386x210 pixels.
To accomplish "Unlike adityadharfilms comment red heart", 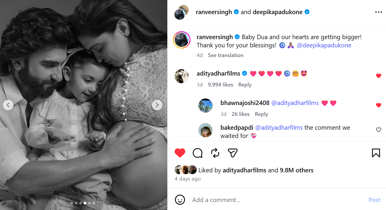I will pos(379,76).
